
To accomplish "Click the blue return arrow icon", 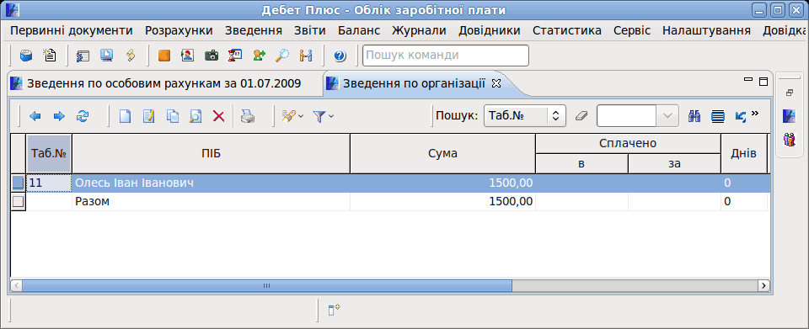I will pyautogui.click(x=741, y=116).
